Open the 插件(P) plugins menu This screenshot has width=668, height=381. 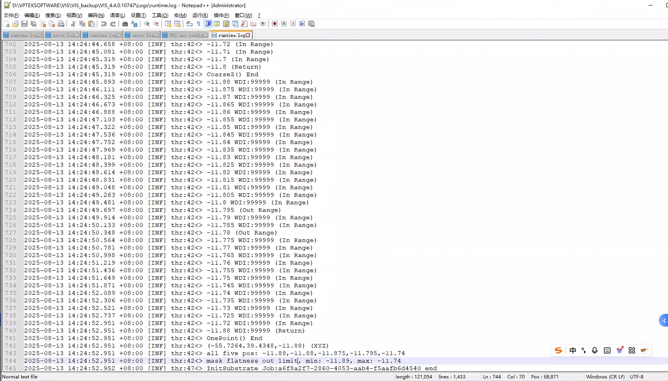[x=221, y=15]
